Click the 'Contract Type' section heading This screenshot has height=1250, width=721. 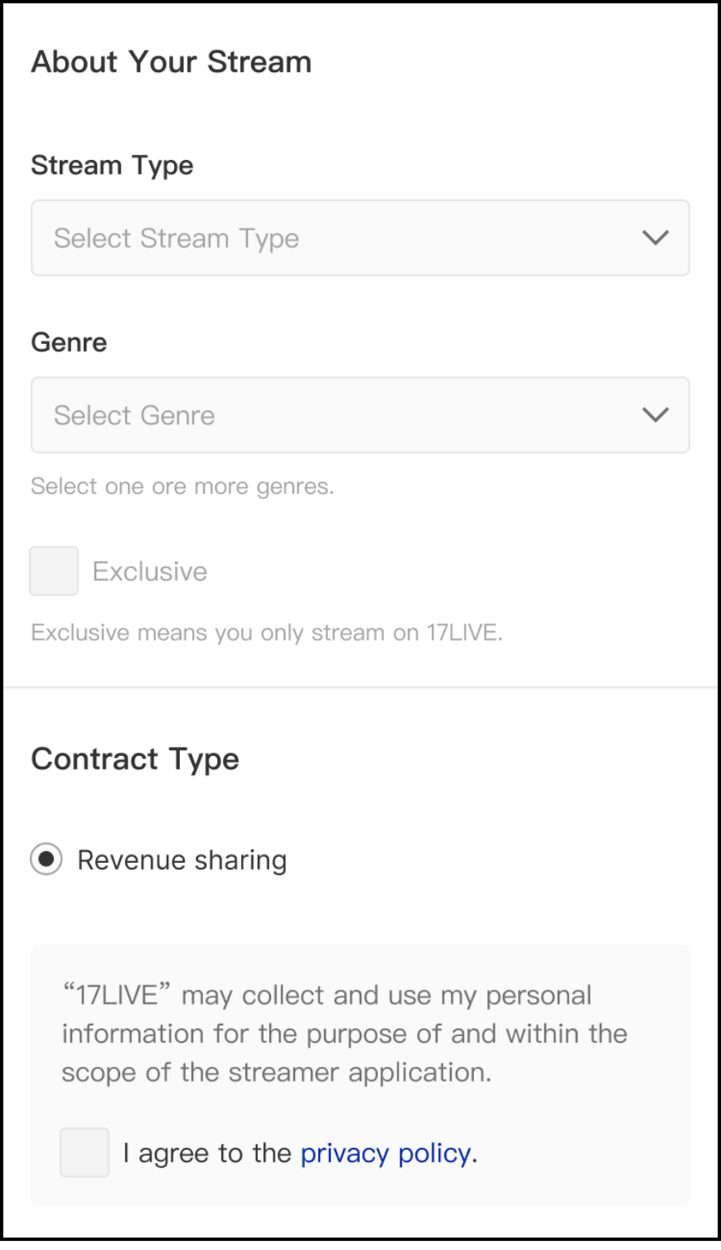click(135, 758)
